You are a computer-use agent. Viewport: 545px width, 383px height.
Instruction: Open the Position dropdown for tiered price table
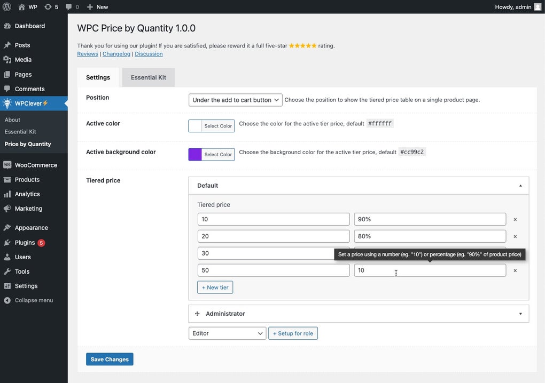click(x=235, y=100)
